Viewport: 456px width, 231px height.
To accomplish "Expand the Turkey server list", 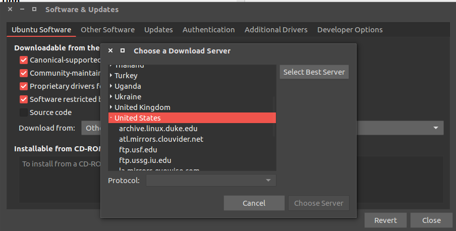I will coord(111,76).
